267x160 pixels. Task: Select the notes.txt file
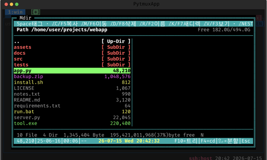click(x=72, y=94)
